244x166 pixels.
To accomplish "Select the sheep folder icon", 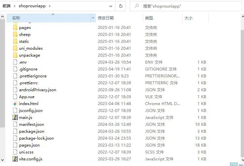I will tap(15, 35).
